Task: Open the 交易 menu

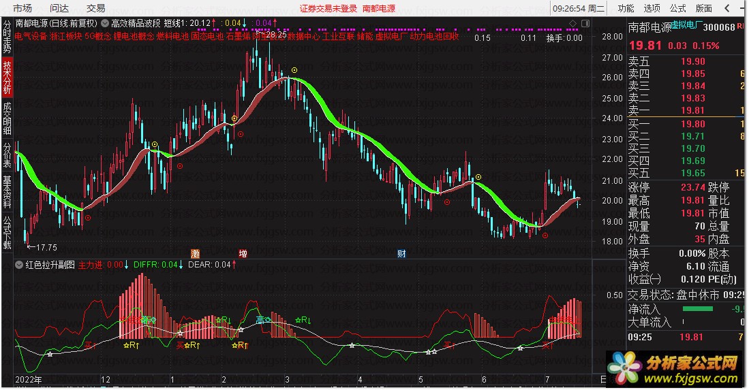Action: (95, 8)
